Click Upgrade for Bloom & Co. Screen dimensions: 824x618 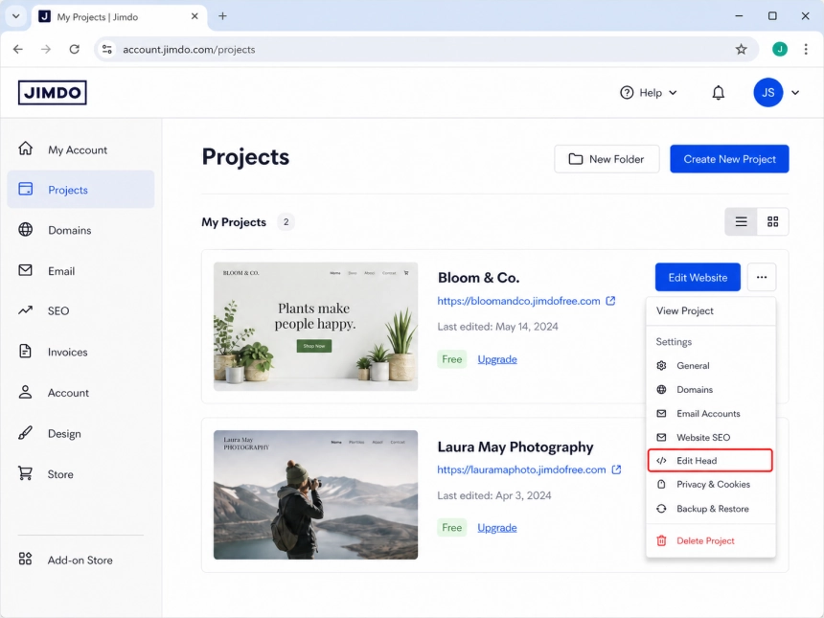497,359
